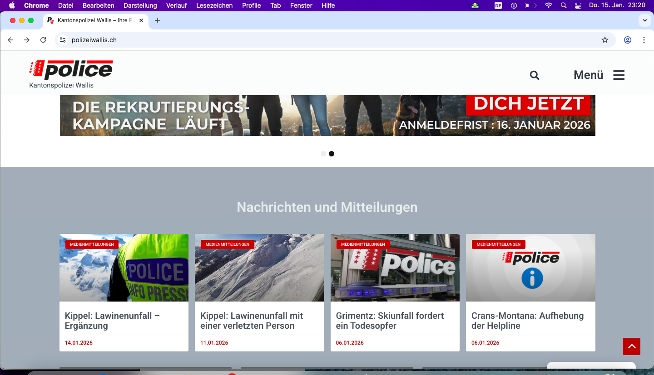Click the website search magnifier icon
654x375 pixels.
[x=535, y=75]
